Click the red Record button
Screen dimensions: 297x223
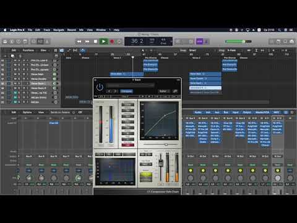[x=112, y=42]
